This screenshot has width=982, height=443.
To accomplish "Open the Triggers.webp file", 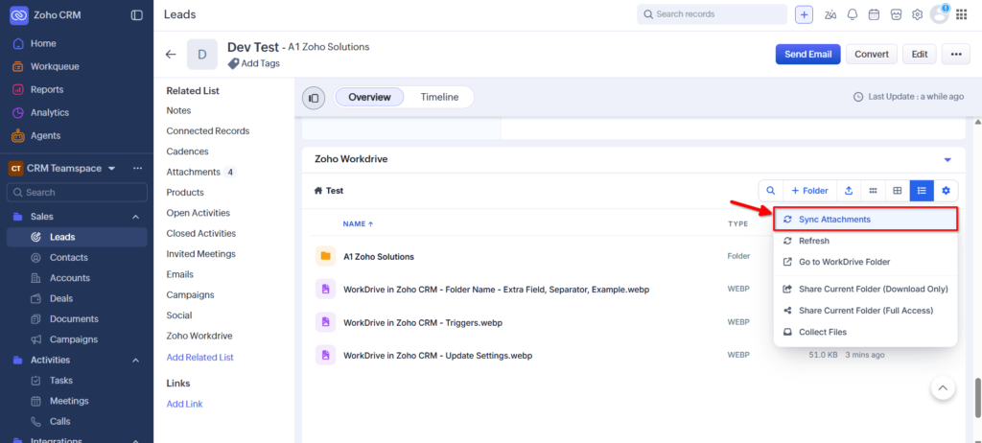I will pyautogui.click(x=423, y=322).
